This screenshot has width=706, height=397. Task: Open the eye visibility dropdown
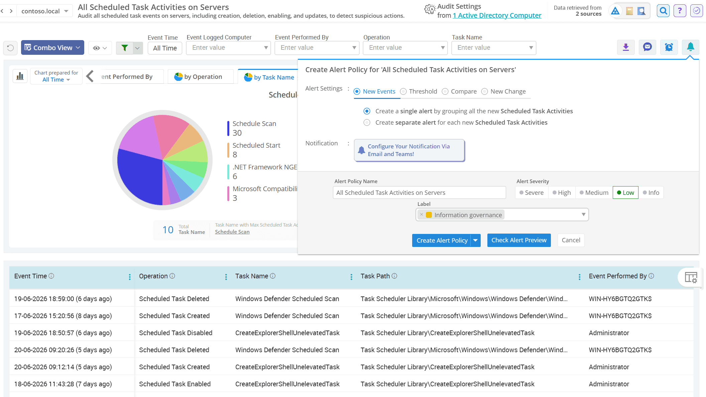pos(100,48)
